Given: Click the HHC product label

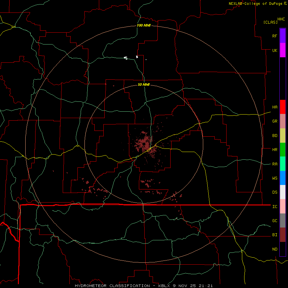Looking at the screenshot, I should click(x=281, y=19).
